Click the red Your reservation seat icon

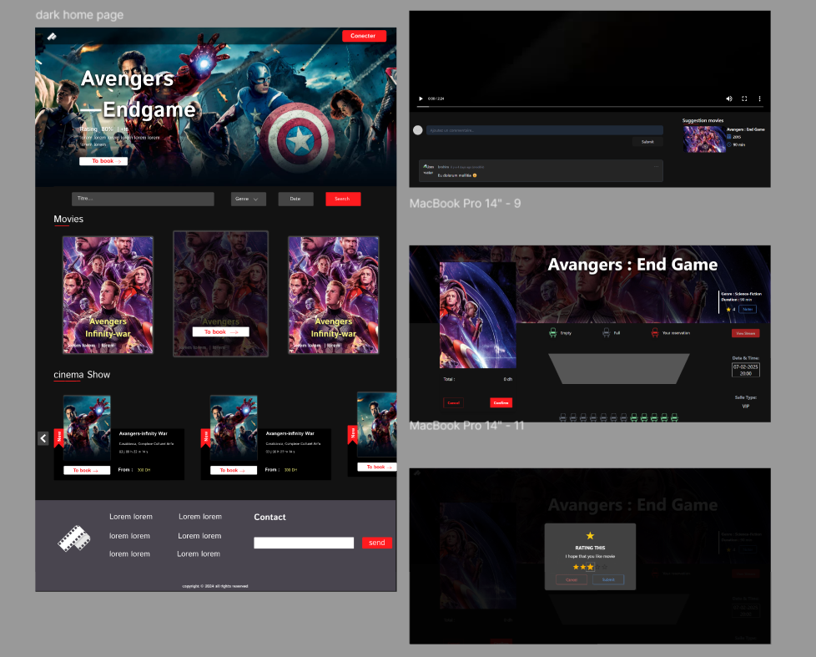655,332
